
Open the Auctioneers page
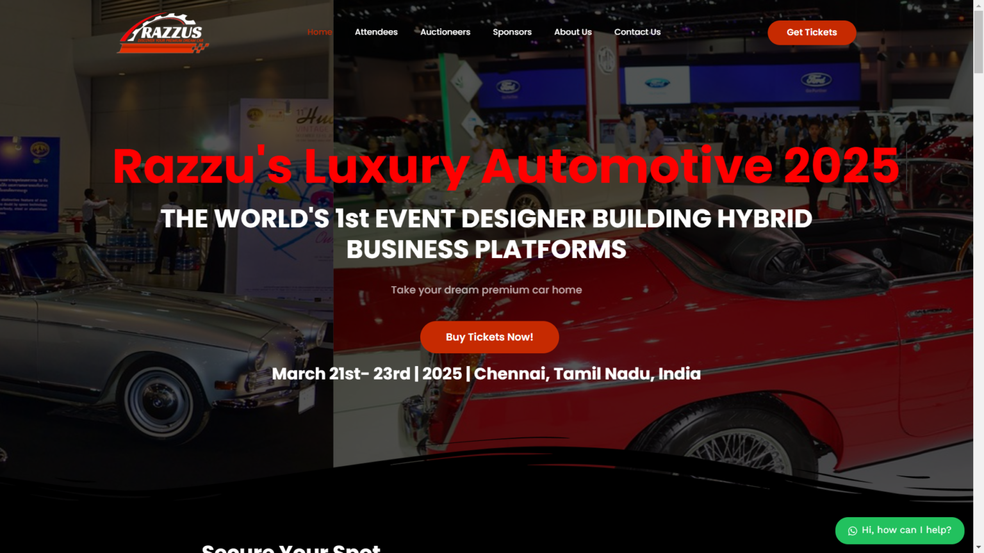tap(445, 32)
